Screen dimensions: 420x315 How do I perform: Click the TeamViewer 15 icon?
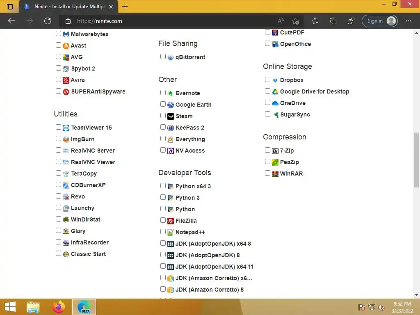[66, 128]
